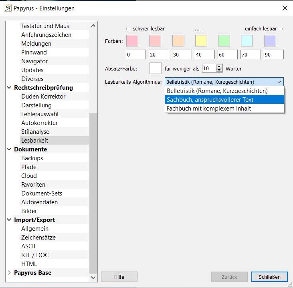293x288 pixels.
Task: Open the white Absatz-Farbe swatch
Action: (156, 68)
